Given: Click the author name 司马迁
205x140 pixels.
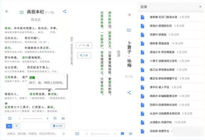Looking at the screenshot, I should [36, 20].
